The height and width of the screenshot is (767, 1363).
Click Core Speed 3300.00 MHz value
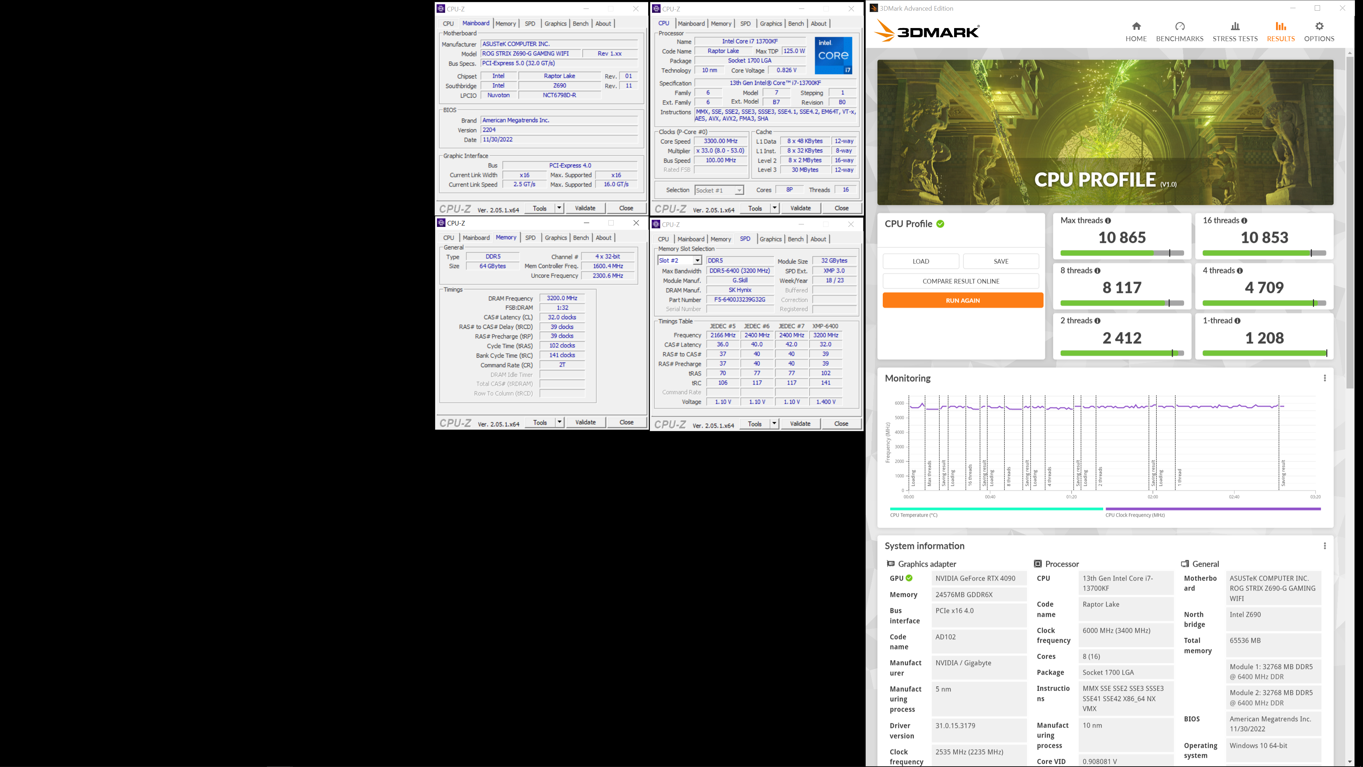click(x=720, y=141)
